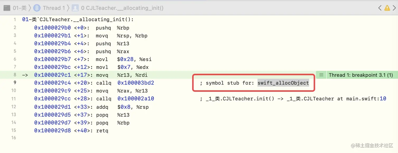Go to next issue with right chevron
Image resolution: width=398 pixels, height=153 pixels.
pyautogui.click(x=394, y=8)
